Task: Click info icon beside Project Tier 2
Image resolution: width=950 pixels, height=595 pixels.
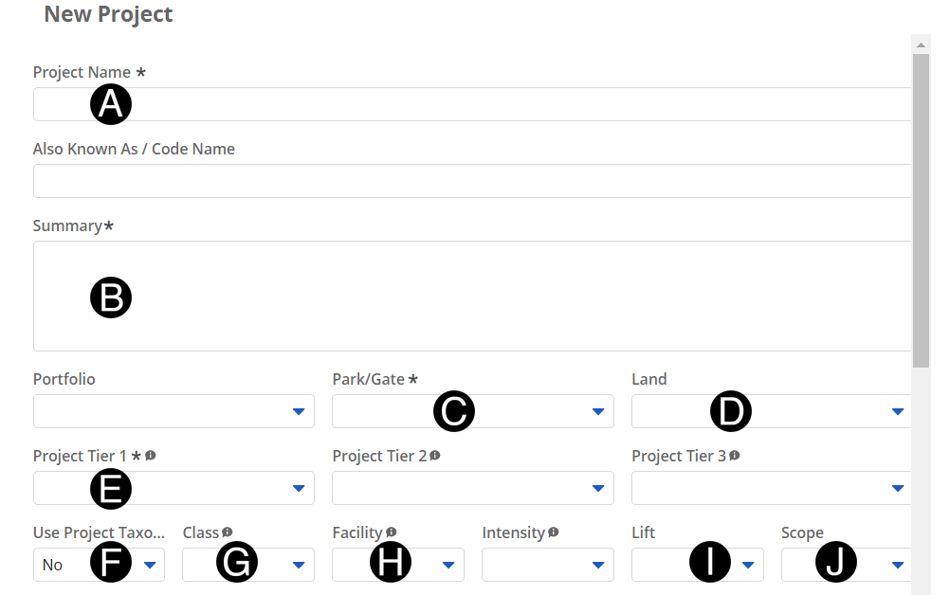Action: [x=435, y=456]
